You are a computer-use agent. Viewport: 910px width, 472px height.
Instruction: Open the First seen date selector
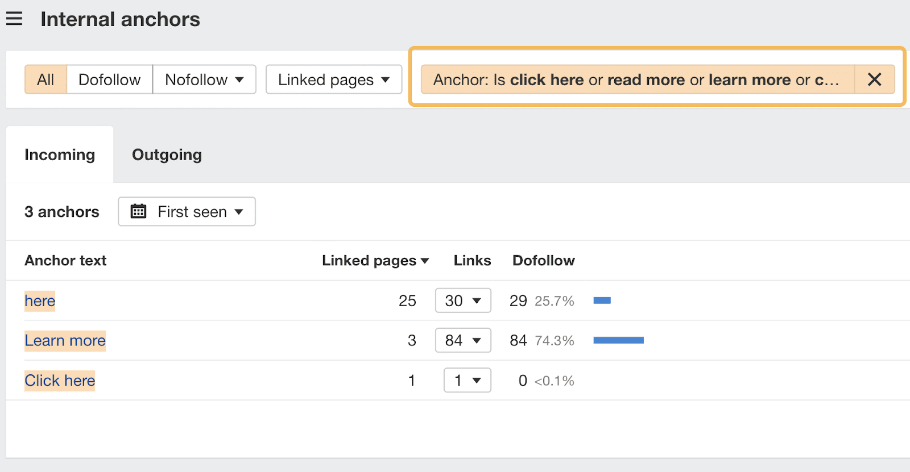pyautogui.click(x=187, y=211)
